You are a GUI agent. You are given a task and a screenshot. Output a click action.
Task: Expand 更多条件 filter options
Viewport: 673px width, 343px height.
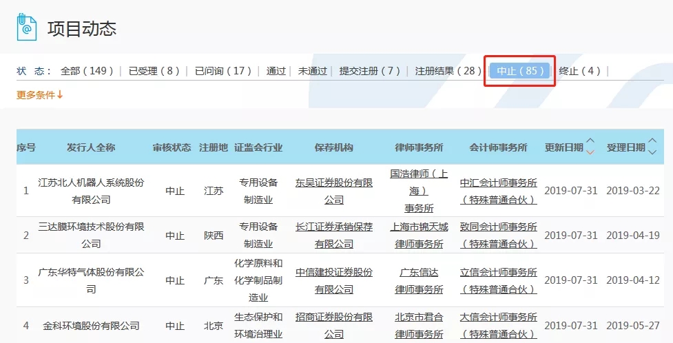(40, 95)
